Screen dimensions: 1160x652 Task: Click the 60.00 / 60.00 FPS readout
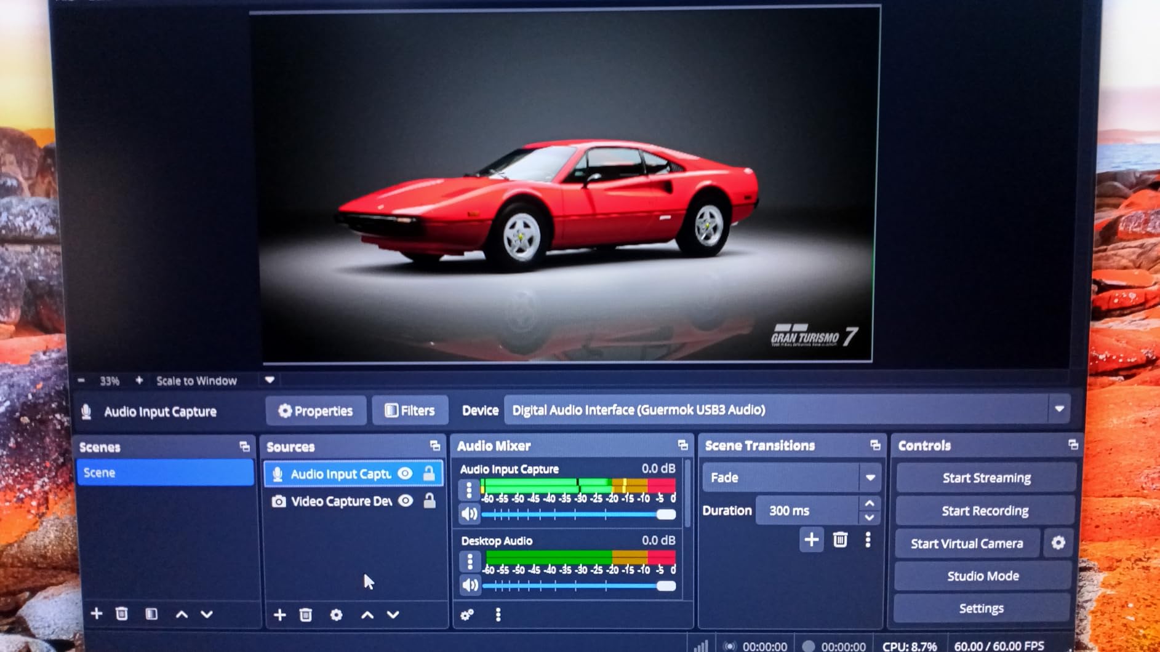999,646
